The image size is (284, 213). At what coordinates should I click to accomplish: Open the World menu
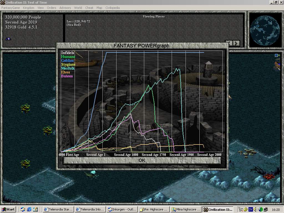(x=78, y=8)
